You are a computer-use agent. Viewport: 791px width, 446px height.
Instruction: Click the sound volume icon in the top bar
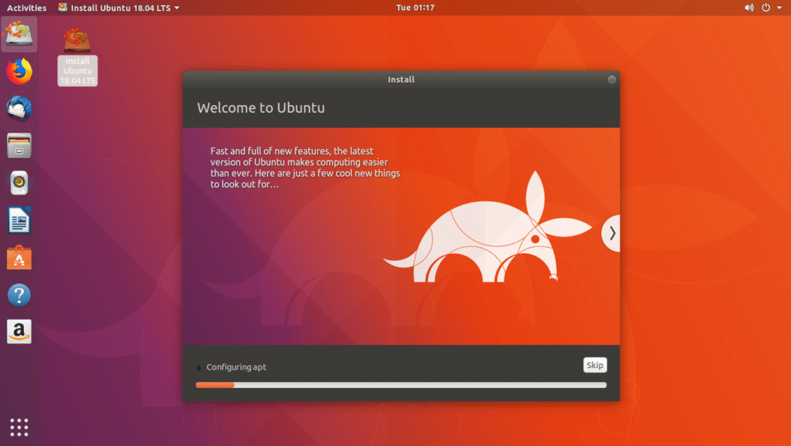(x=748, y=7)
